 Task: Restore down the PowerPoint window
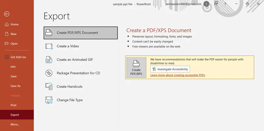pyautogui.click(x=247, y=4)
